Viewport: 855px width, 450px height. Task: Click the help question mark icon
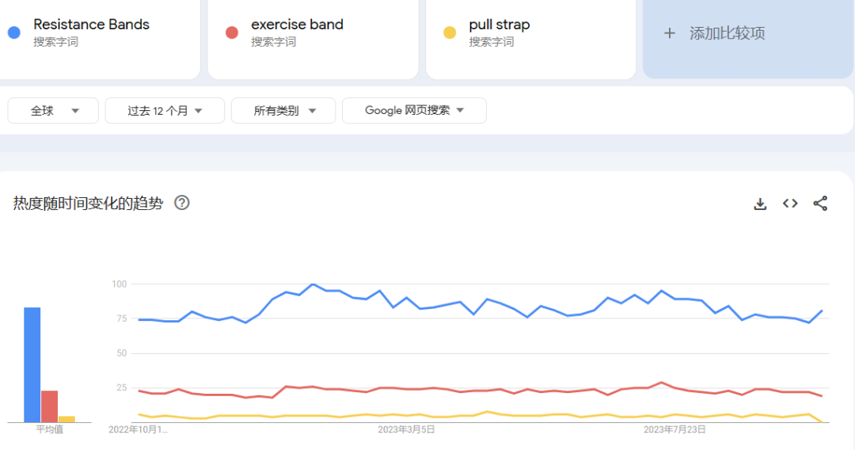(x=182, y=203)
